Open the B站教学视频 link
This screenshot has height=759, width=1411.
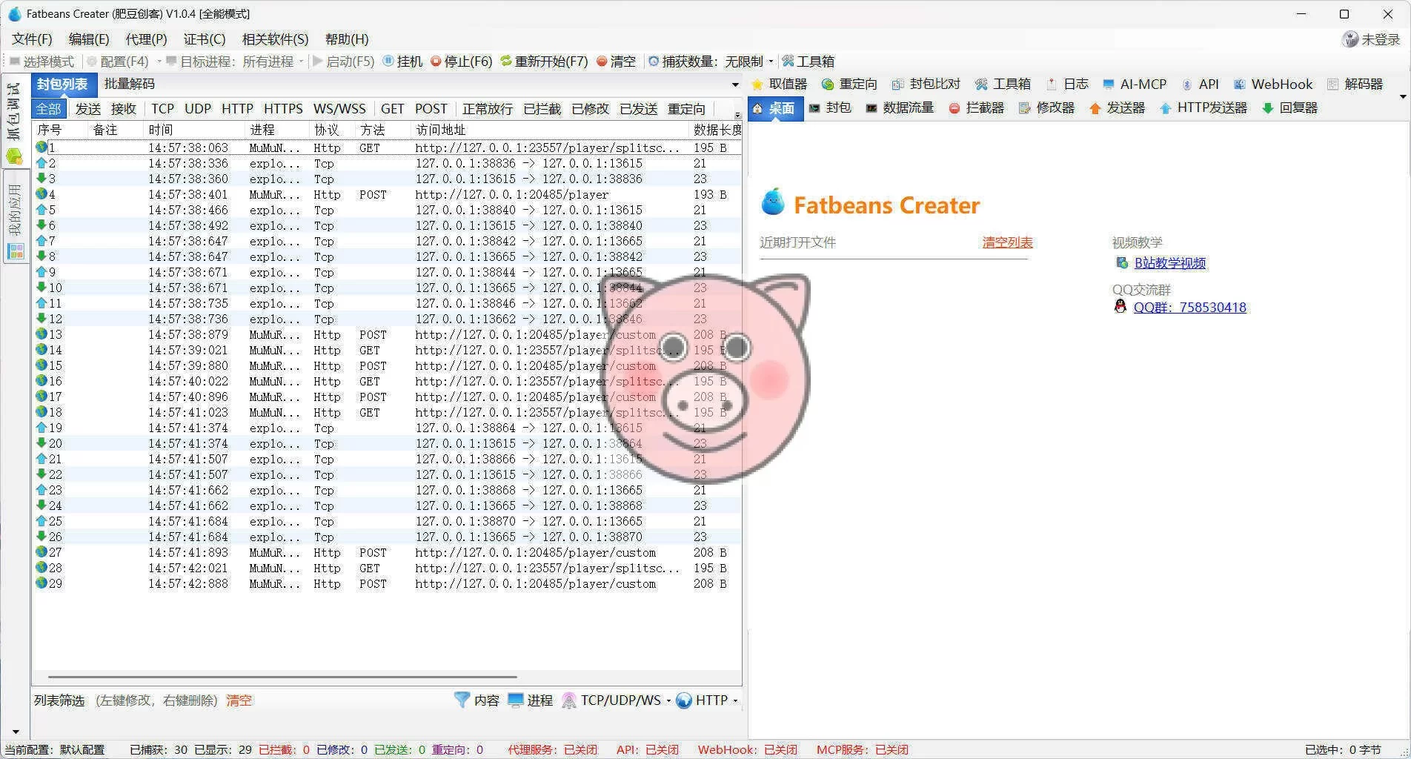[1169, 263]
